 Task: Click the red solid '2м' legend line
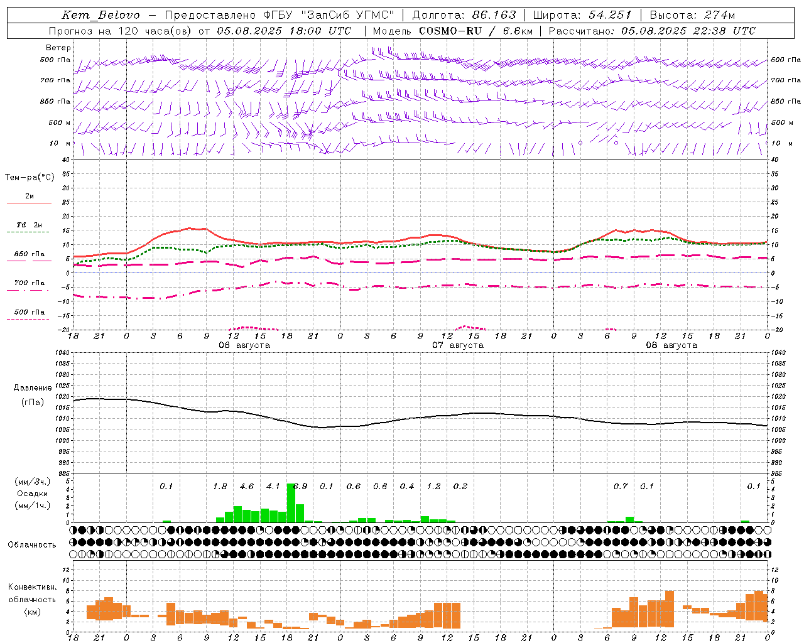click(x=30, y=203)
